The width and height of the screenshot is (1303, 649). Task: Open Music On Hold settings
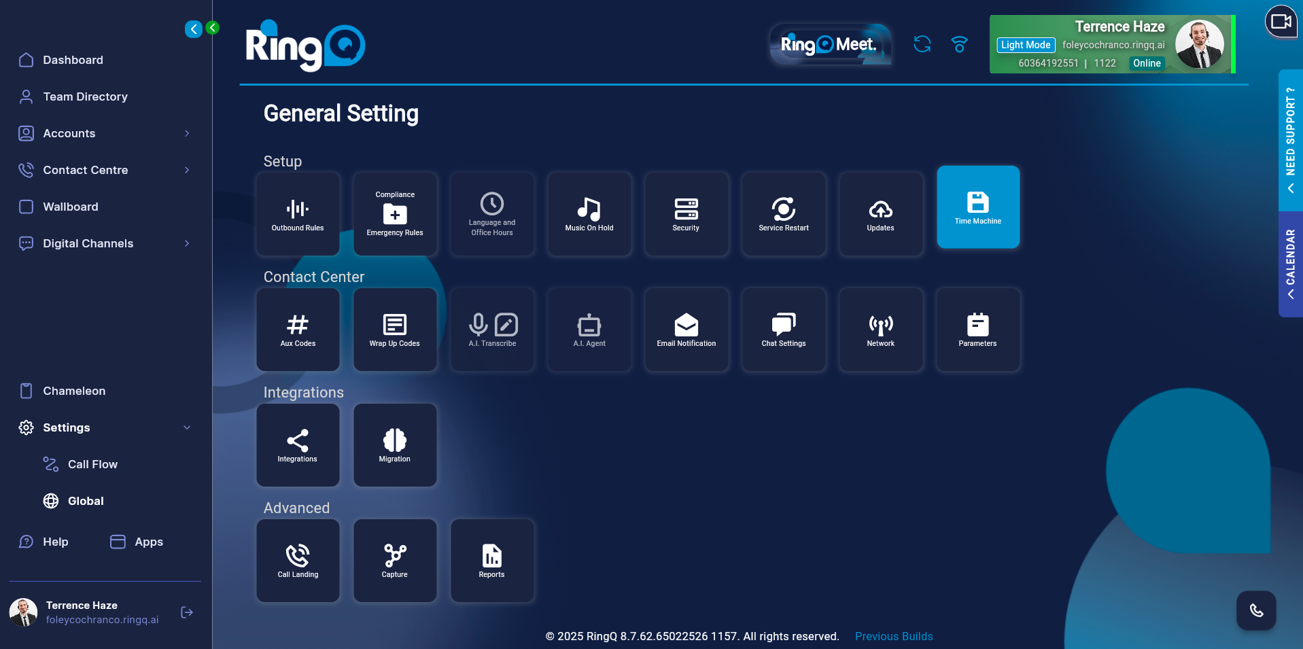pos(589,213)
